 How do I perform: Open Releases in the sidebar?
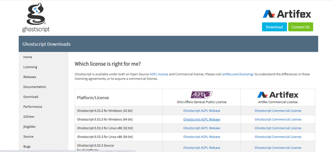(x=30, y=77)
